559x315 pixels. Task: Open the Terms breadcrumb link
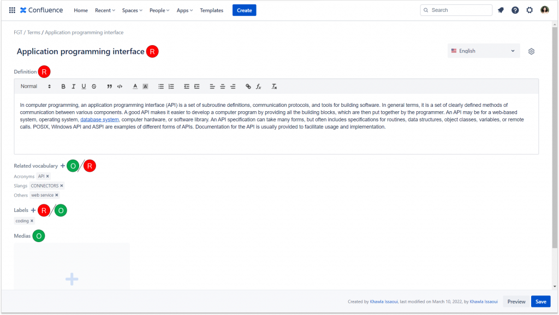coord(33,32)
